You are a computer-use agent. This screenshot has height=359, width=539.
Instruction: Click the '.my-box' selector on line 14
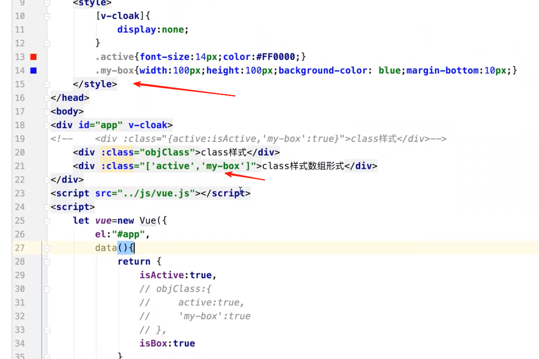pyautogui.click(x=115, y=71)
